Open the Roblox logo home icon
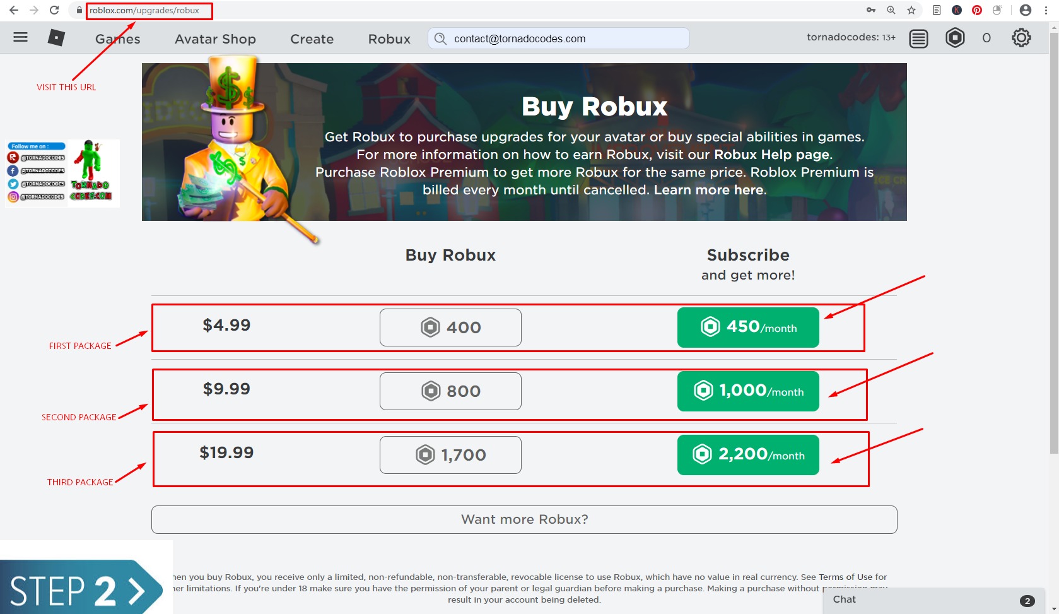1059x614 pixels. coord(56,37)
